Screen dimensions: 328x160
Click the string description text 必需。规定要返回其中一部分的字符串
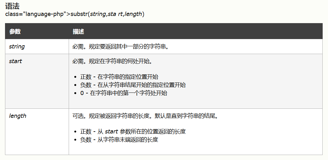[x=120, y=47]
